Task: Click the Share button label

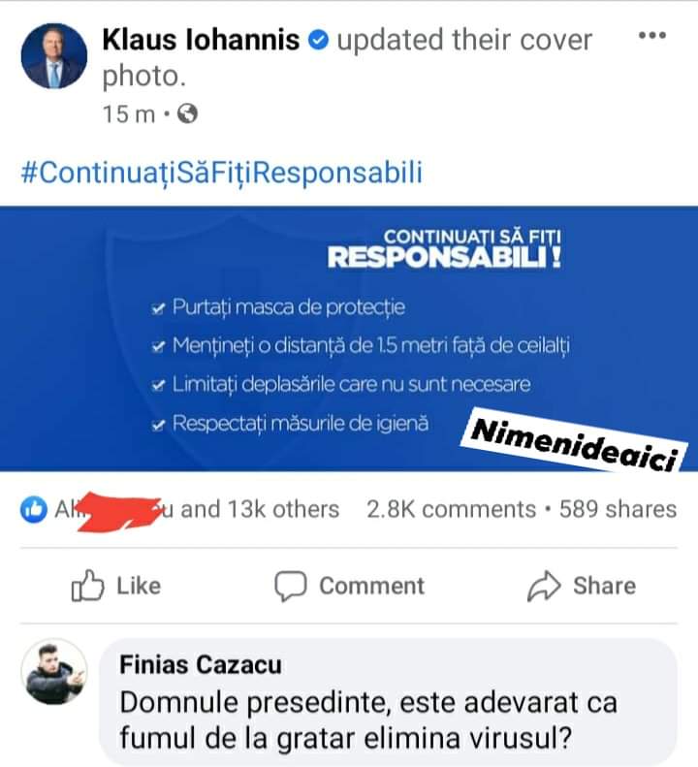Action: click(605, 586)
